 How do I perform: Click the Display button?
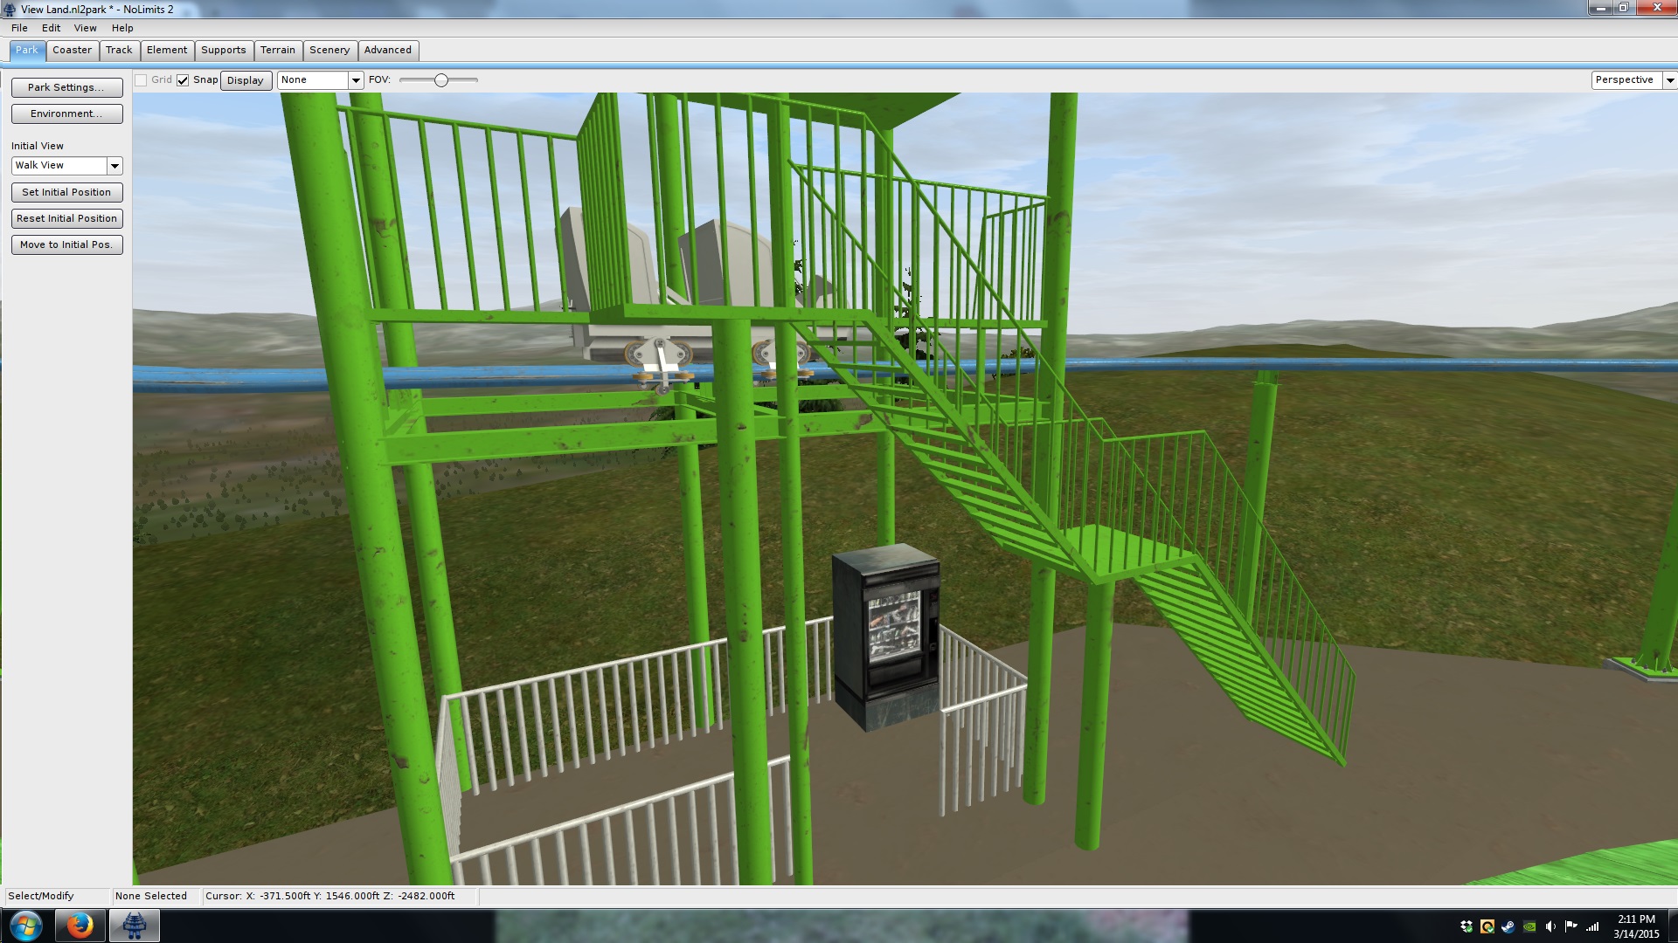(x=246, y=80)
